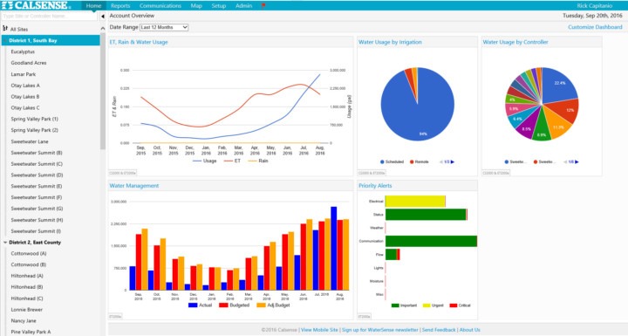This screenshot has height=336, width=628.
Task: Toggle the Usage series in line chart legend
Action: tap(205, 161)
